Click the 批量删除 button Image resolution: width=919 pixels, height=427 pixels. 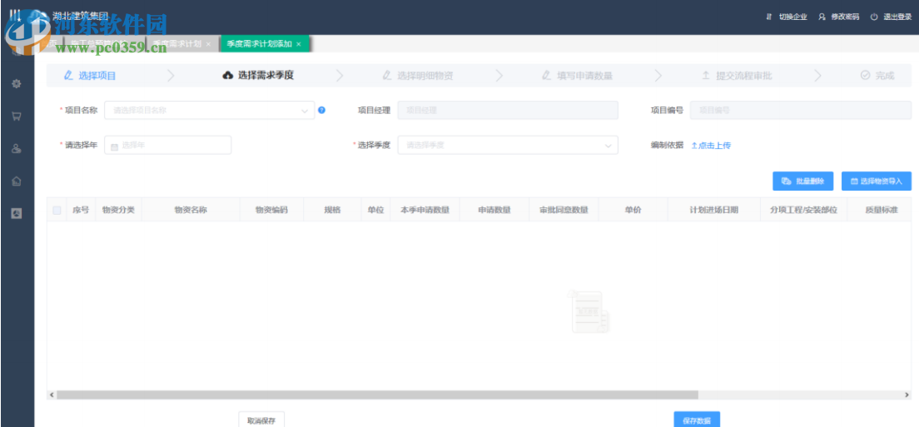coord(803,181)
